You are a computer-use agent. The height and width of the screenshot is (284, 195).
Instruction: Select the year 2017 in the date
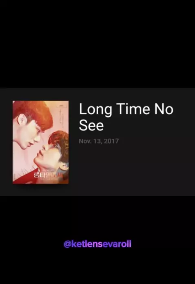[x=111, y=141]
